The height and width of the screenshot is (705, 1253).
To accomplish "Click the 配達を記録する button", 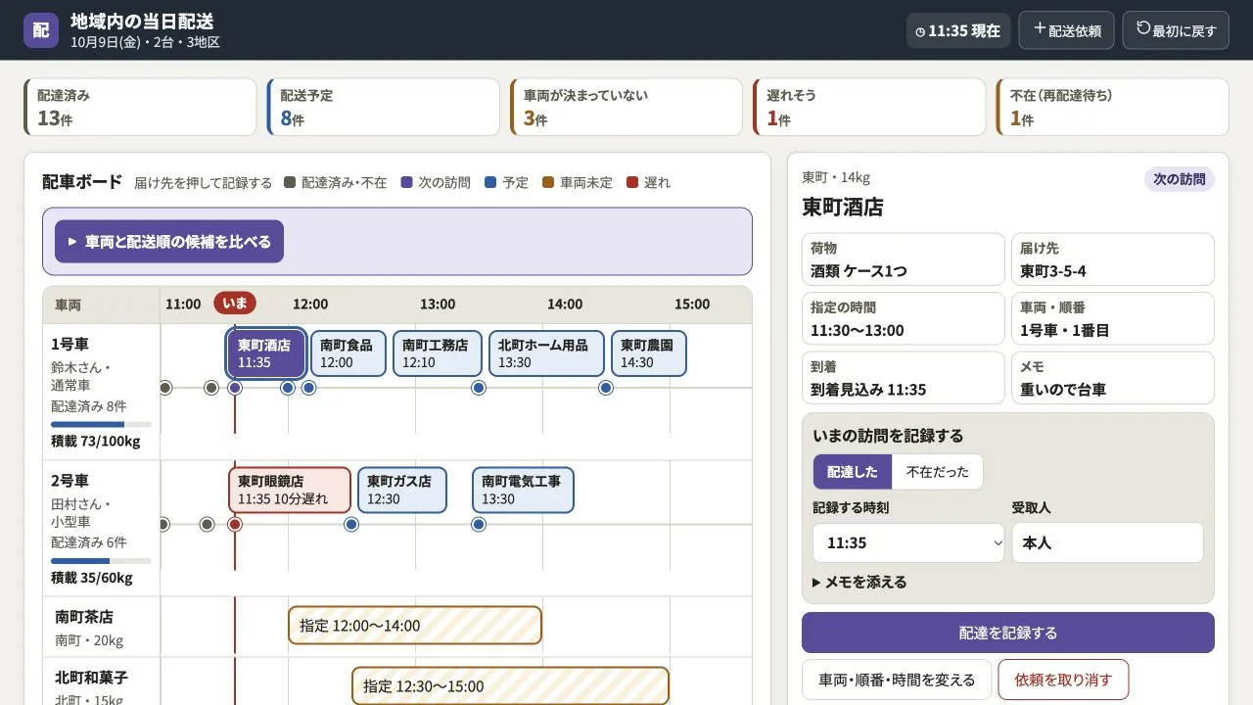I will click(x=1008, y=633).
